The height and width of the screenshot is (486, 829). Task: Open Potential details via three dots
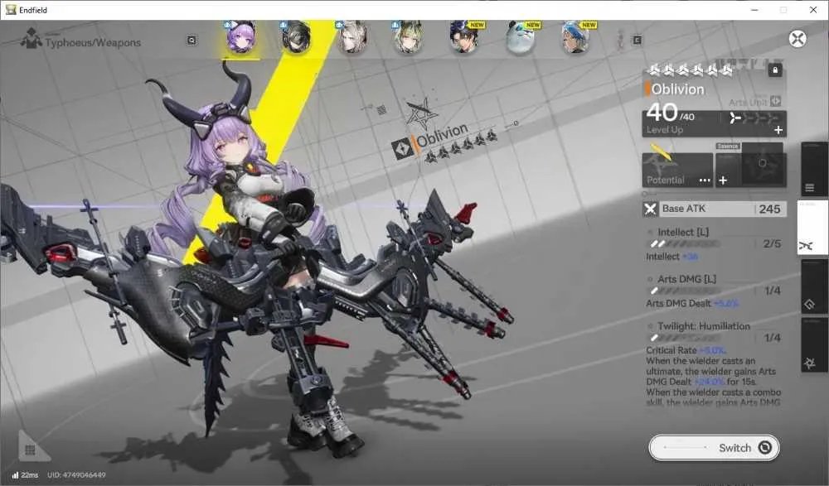pos(705,180)
